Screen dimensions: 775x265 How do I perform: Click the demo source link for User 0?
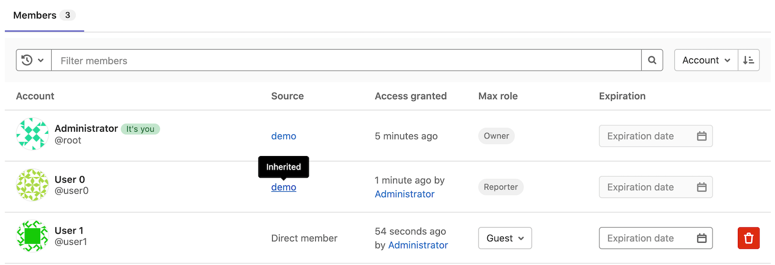(284, 188)
